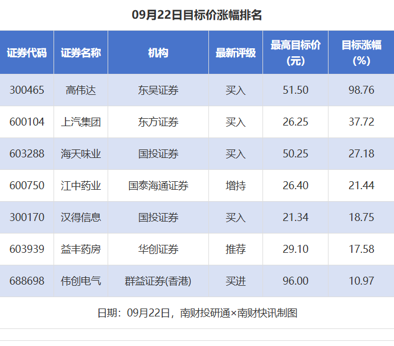This screenshot has height=346, width=394.
Task: Select stock code 603288
Action: [27, 154]
